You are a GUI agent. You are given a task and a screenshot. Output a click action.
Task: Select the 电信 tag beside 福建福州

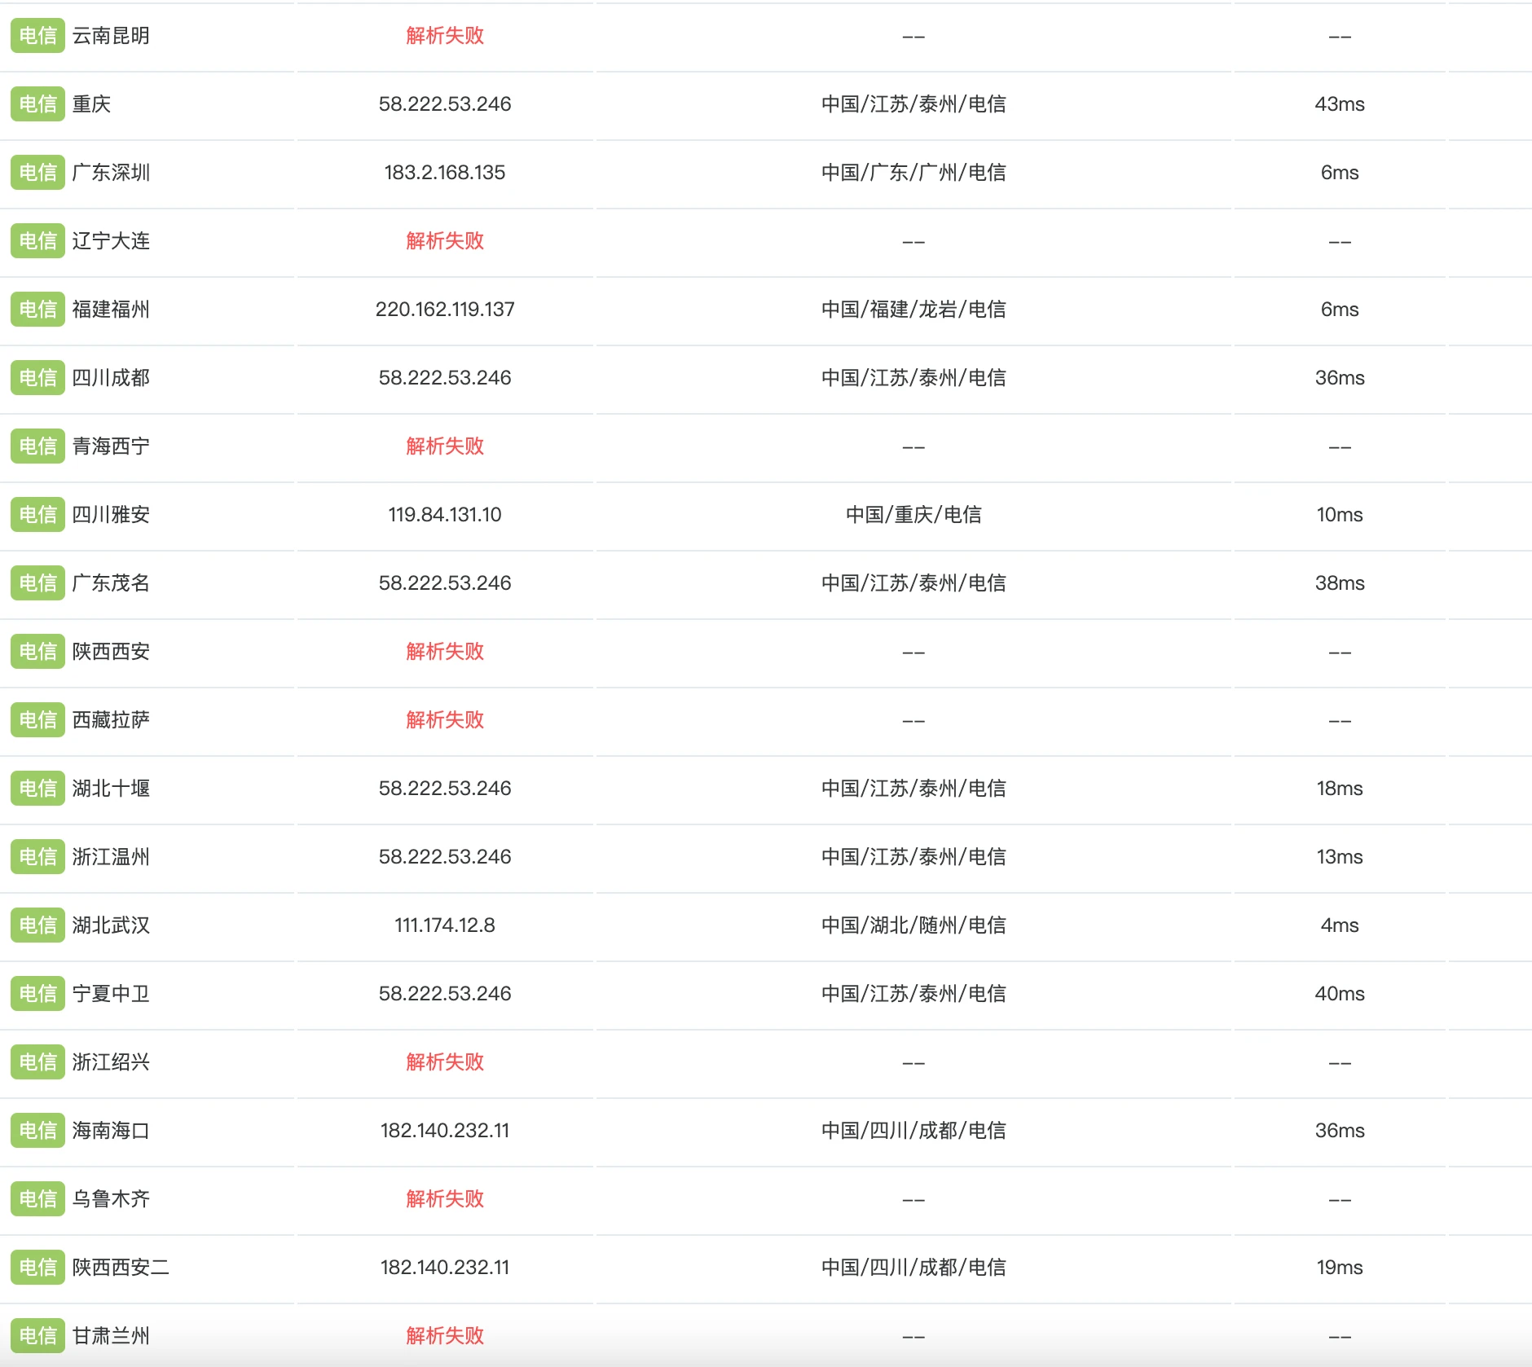(x=37, y=310)
